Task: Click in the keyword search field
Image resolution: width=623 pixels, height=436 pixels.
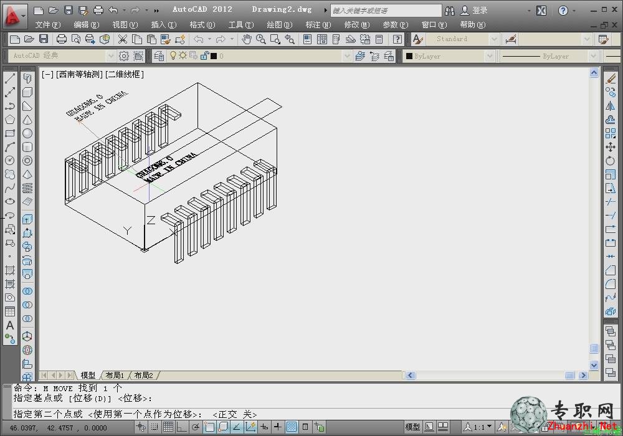Action: [386, 11]
